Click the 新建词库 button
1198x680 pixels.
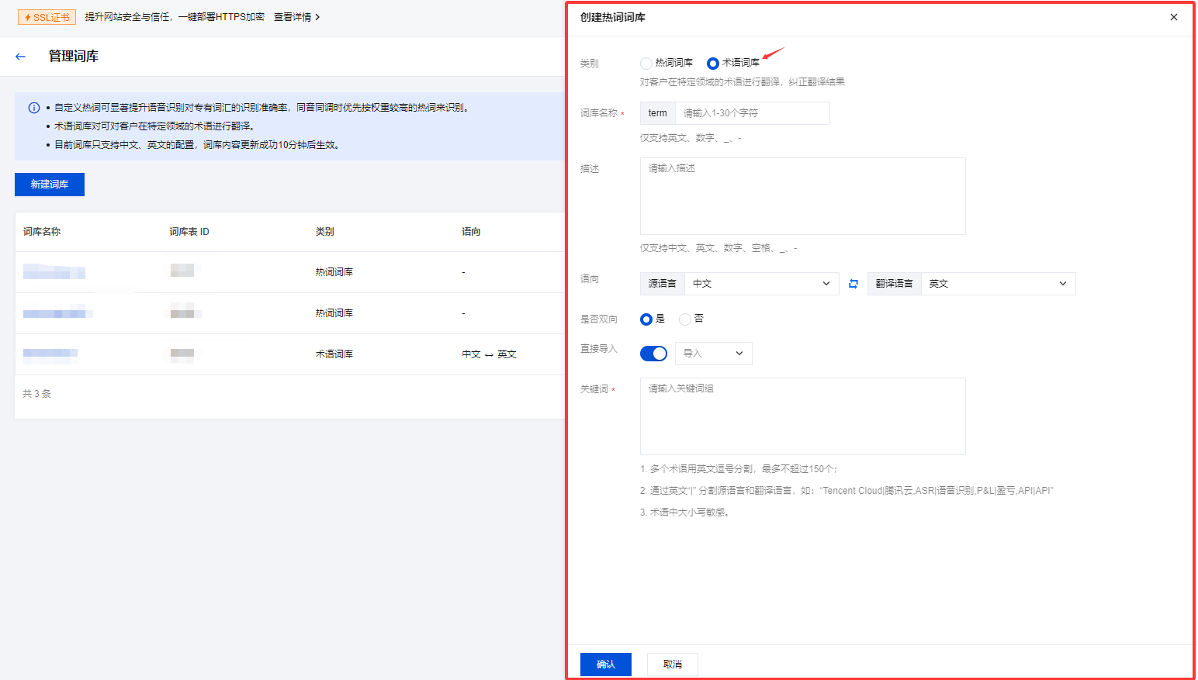[50, 185]
